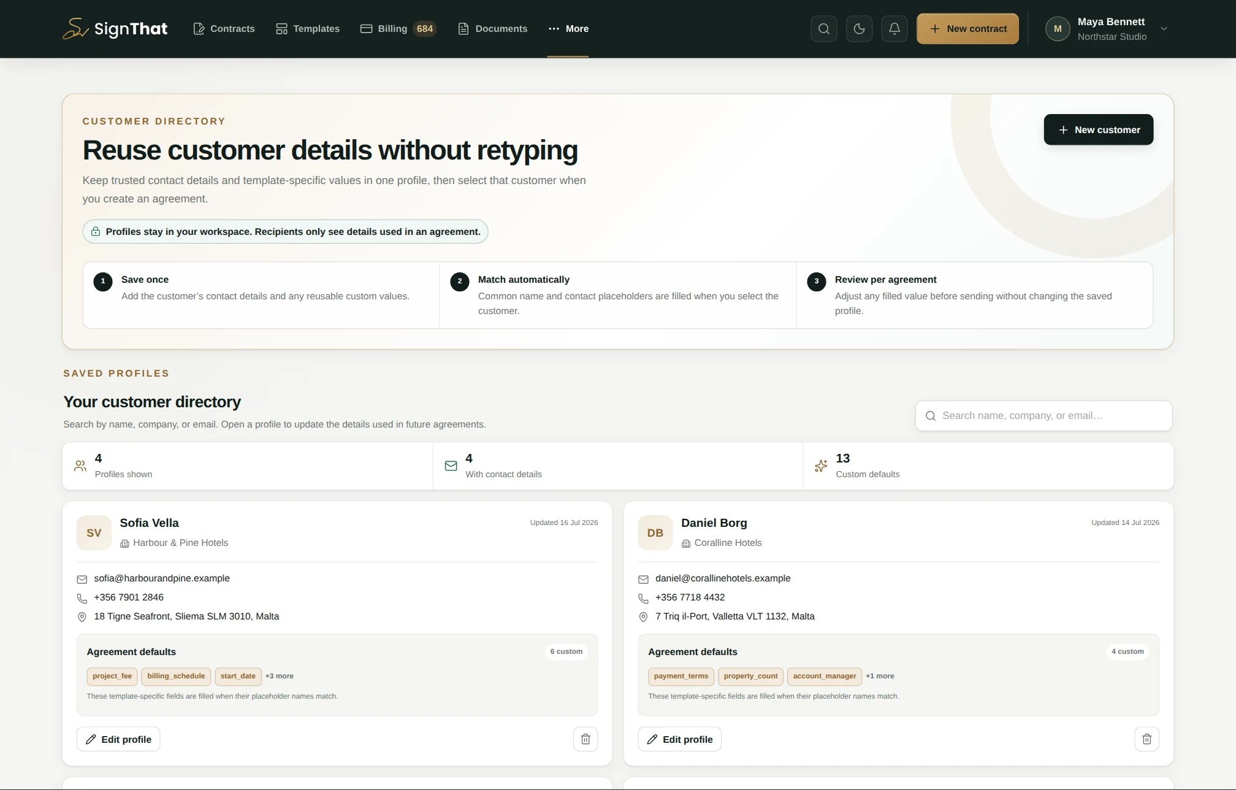This screenshot has width=1236, height=790.
Task: Expand +1 more defaults for Daniel Borg
Action: (880, 676)
